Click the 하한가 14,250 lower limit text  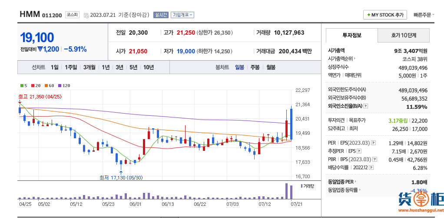pos(215,52)
